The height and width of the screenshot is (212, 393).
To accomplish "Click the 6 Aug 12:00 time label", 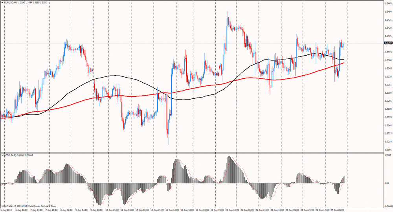I will (x=22, y=210).
